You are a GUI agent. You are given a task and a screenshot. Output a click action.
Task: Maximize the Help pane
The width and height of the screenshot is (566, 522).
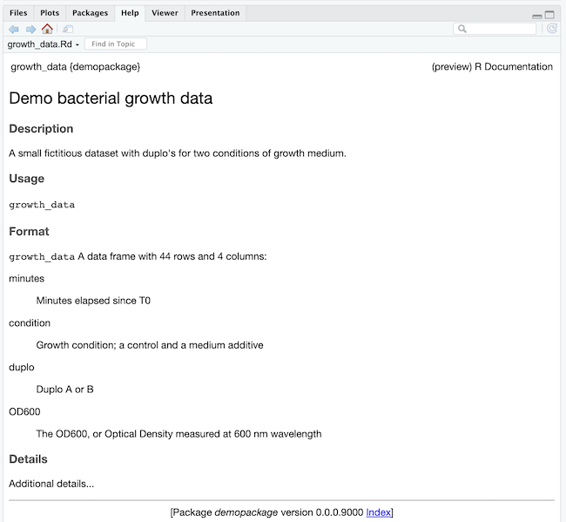549,15
